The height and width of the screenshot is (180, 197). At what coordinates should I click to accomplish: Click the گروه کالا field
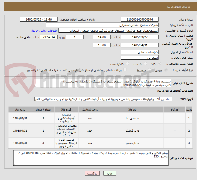(103, 99)
